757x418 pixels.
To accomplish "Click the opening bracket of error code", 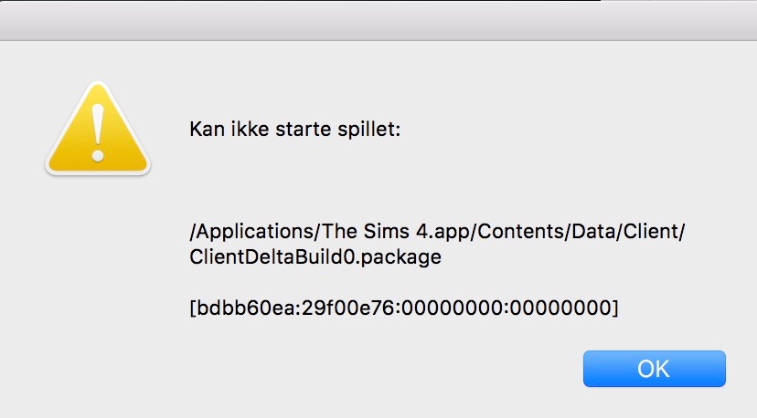I will pyautogui.click(x=193, y=308).
